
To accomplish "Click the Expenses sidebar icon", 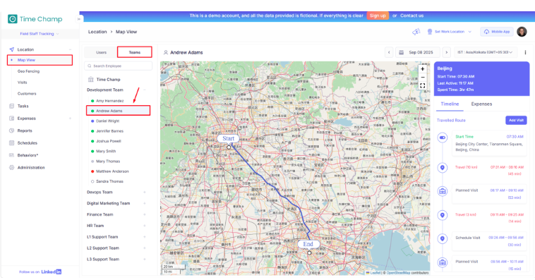I will [x=11, y=118].
